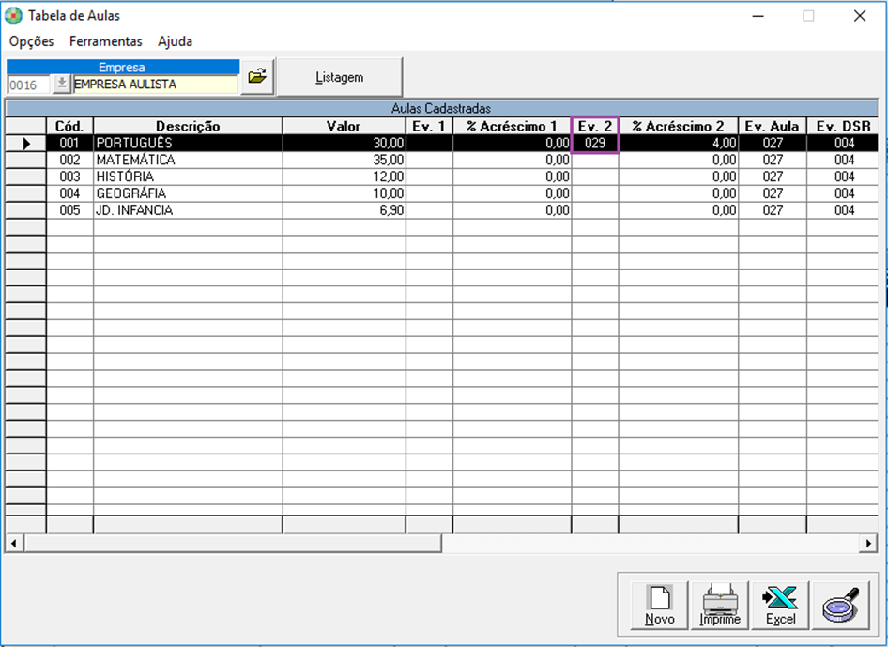Click the row selector of MATEMÁTICA row
888x647 pixels.
pyautogui.click(x=26, y=160)
